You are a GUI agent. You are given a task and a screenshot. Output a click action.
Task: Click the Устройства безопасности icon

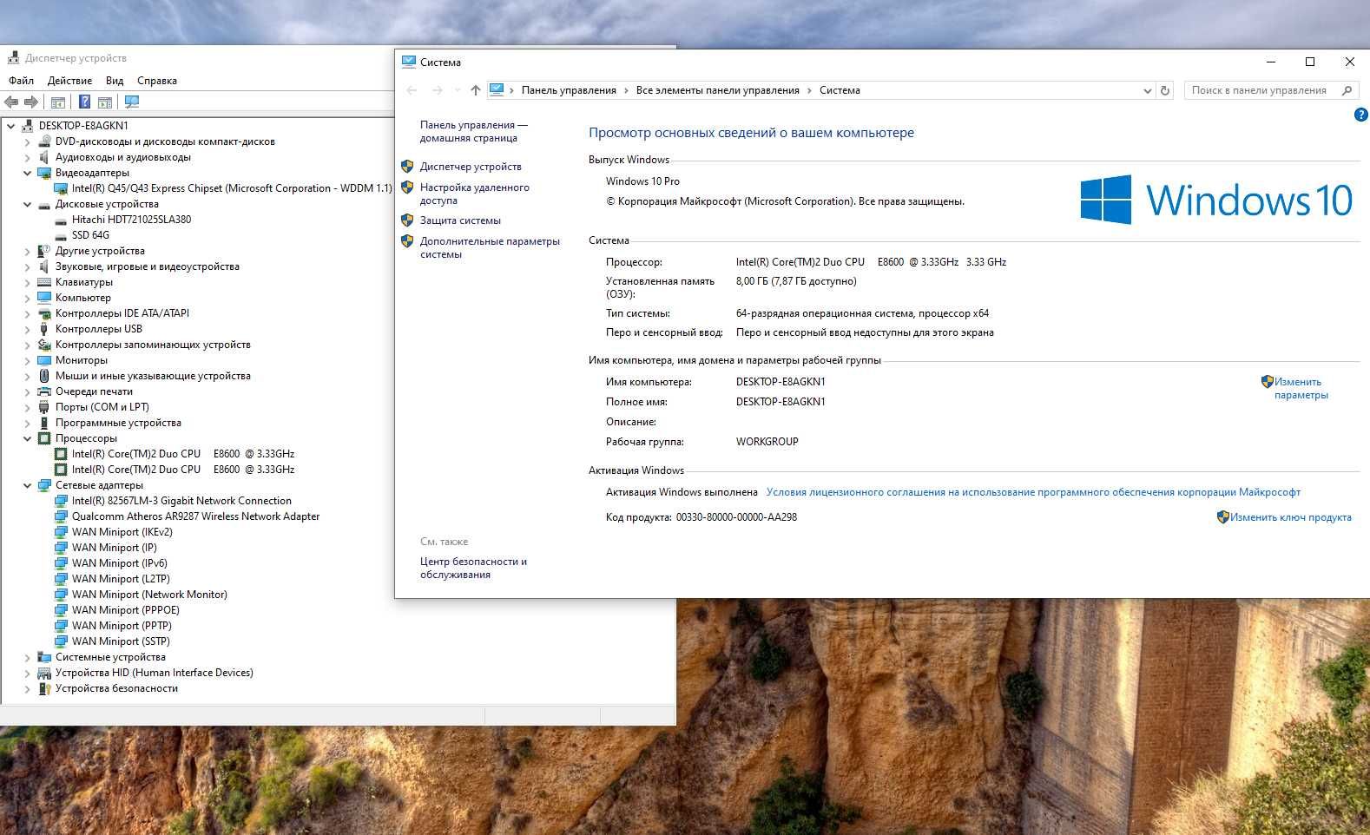point(44,688)
